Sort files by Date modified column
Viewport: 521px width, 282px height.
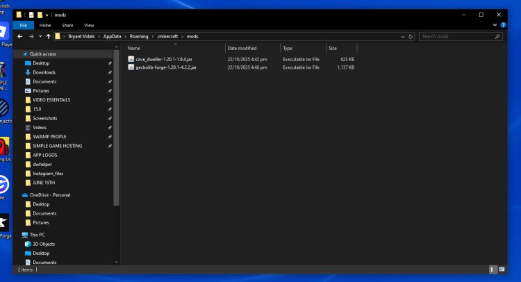tap(242, 48)
